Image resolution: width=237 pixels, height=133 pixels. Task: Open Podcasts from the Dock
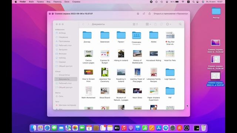[x=131, y=128]
